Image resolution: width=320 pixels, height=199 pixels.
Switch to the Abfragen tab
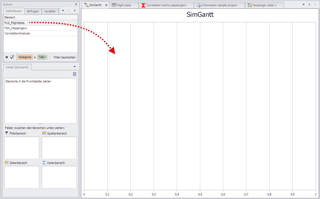[33, 11]
